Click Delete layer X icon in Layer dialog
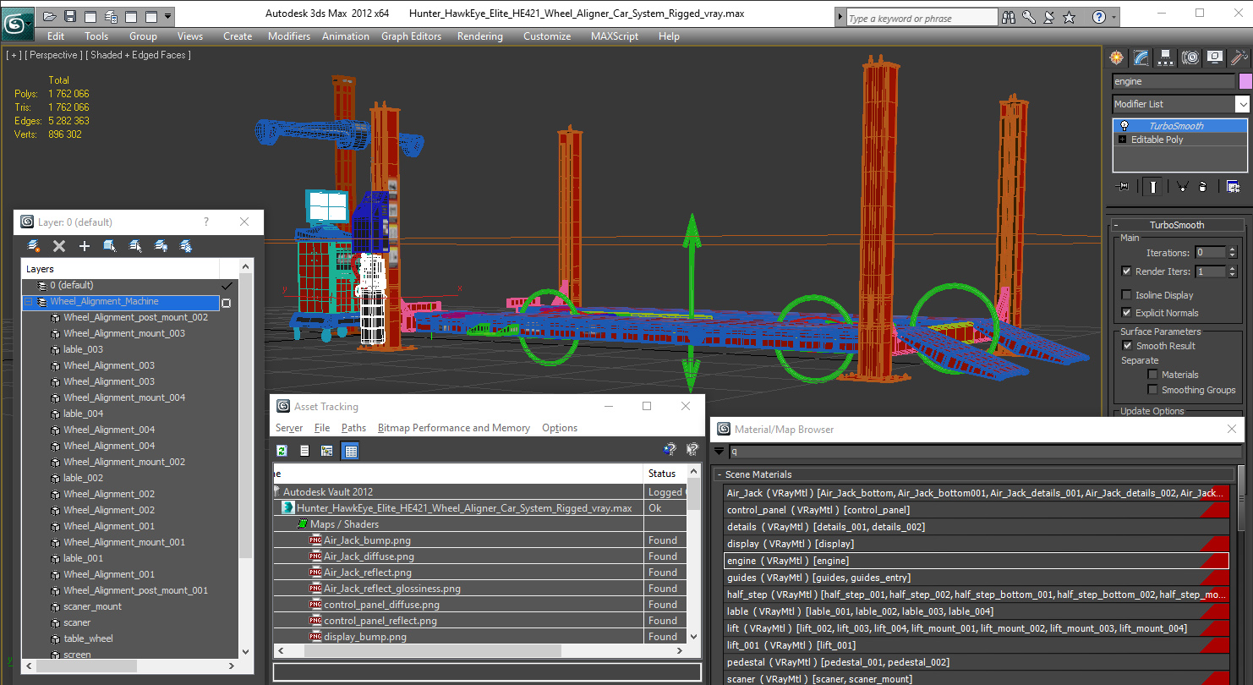The image size is (1253, 685). (x=59, y=246)
